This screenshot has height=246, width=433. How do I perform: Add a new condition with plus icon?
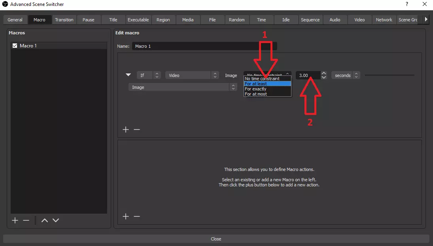[126, 130]
